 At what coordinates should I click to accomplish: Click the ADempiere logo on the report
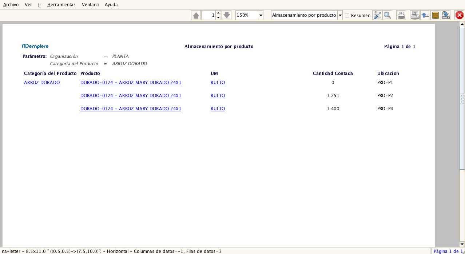tap(35, 46)
